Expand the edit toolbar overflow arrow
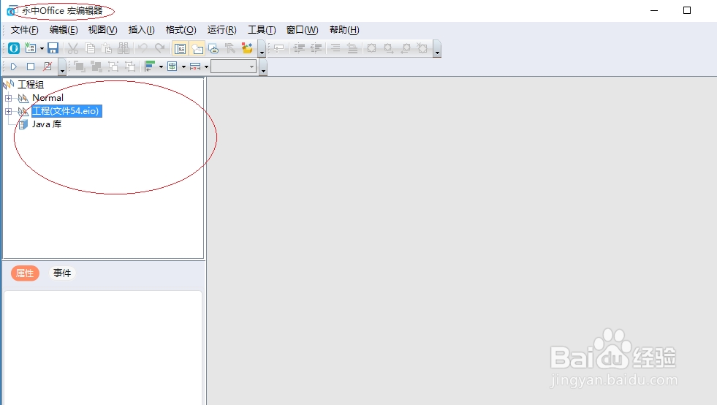 (x=437, y=48)
